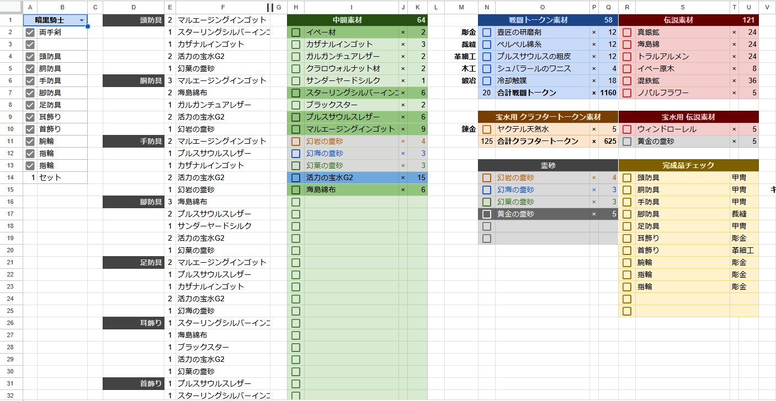Click the セット cell in column B
This screenshot has width=776, height=401.
coord(62,178)
